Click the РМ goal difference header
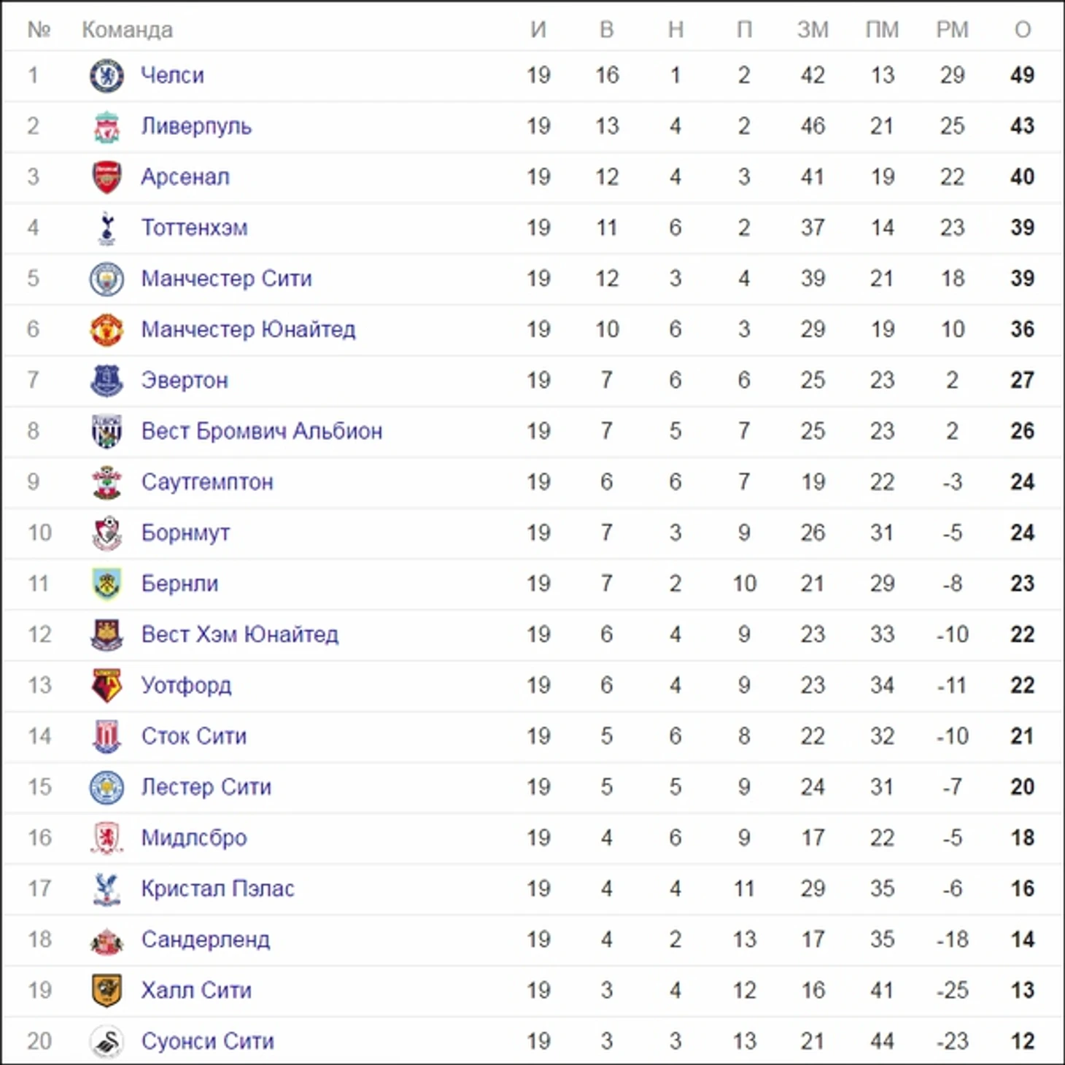 (x=952, y=30)
